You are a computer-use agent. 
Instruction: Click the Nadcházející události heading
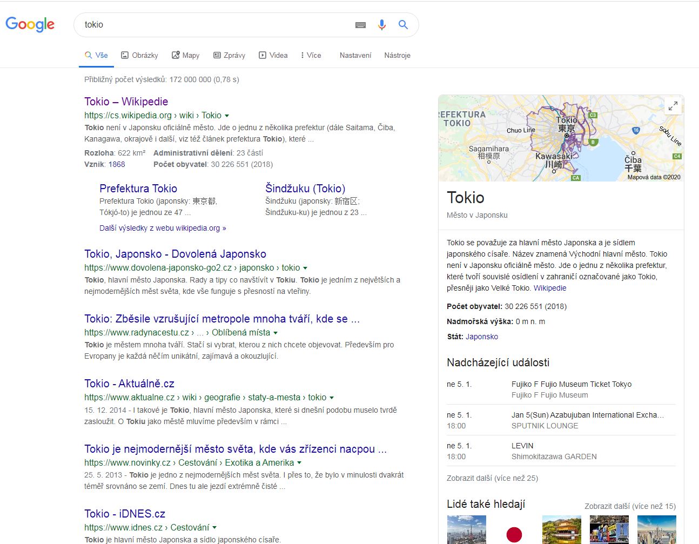click(498, 362)
